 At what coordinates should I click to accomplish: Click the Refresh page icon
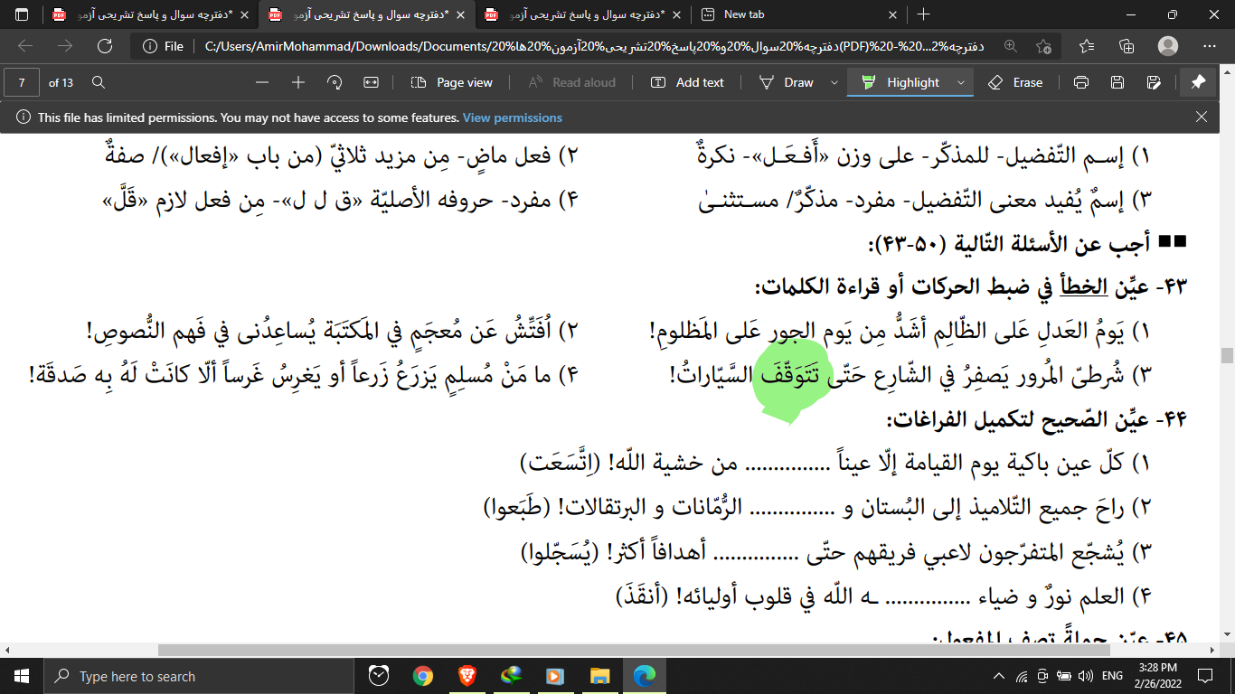click(x=105, y=46)
